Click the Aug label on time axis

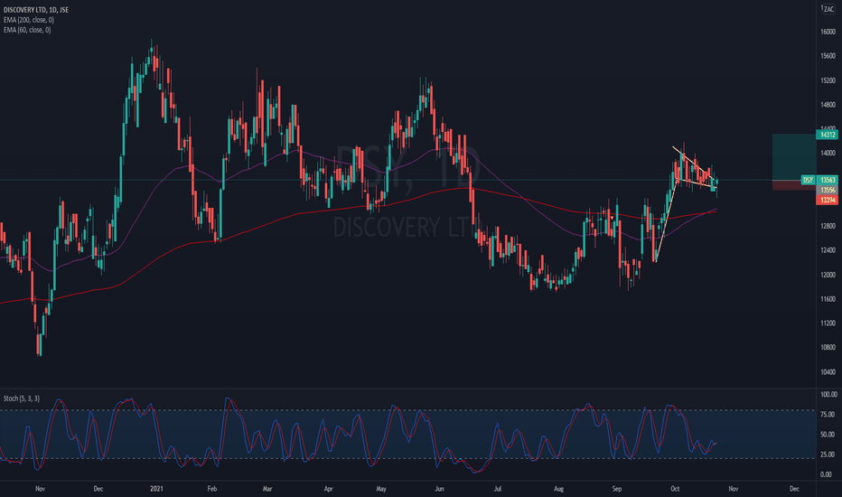pos(558,489)
